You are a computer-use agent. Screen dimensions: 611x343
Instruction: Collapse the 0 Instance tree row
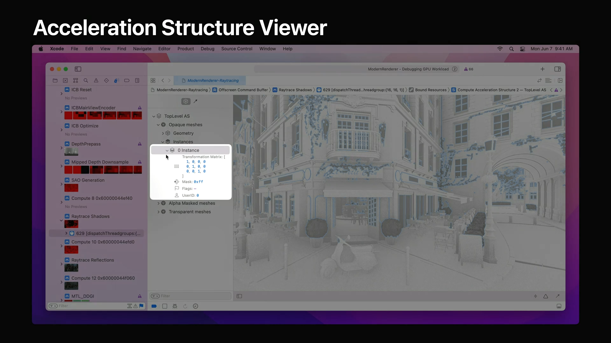click(167, 151)
